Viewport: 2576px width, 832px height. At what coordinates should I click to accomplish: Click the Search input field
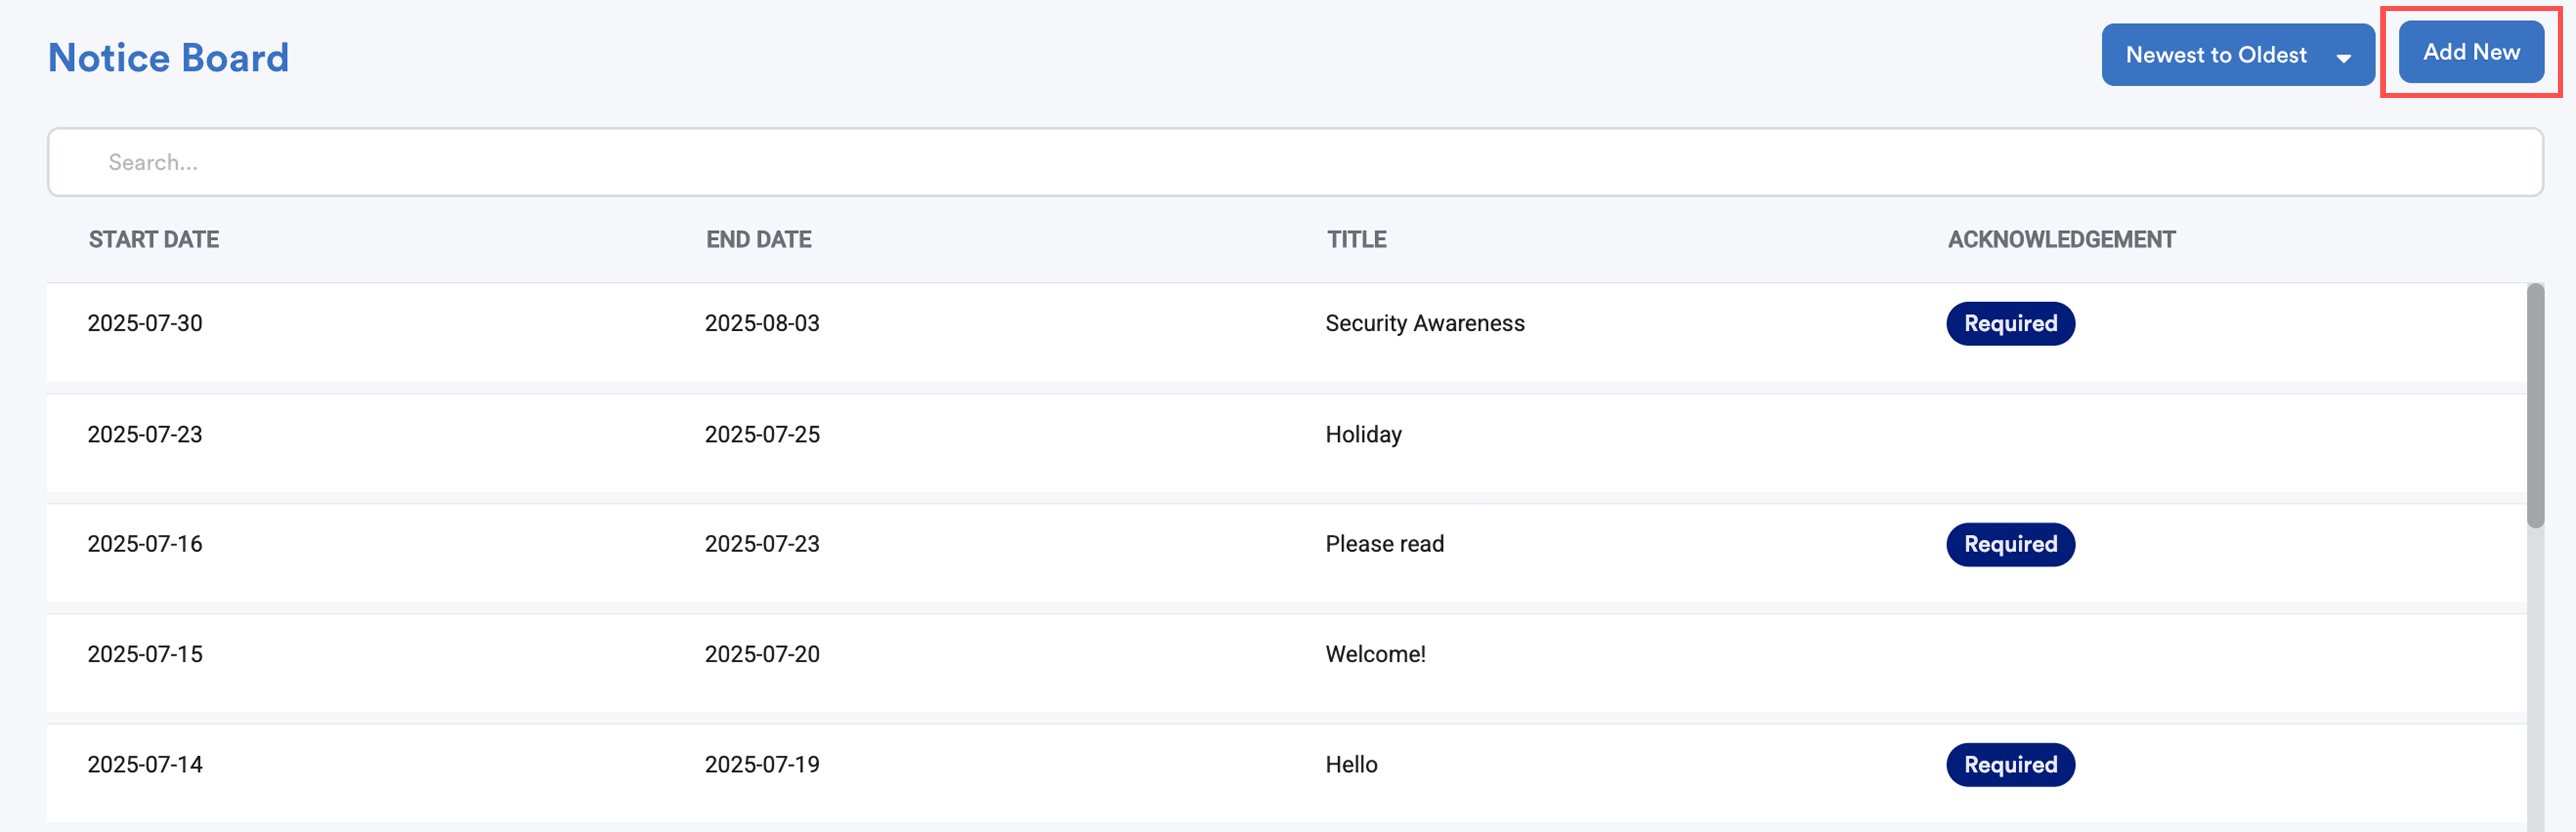pos(1294,162)
